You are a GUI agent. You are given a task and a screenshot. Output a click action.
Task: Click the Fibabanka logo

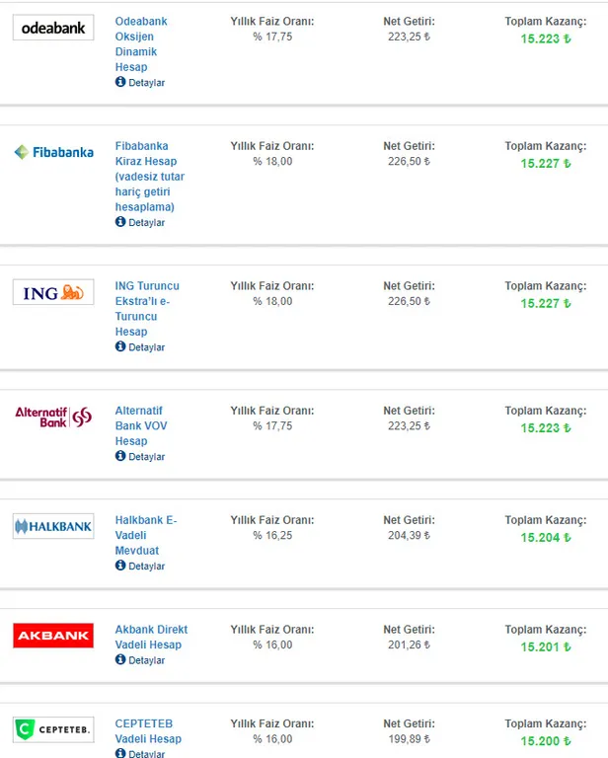[x=53, y=152]
